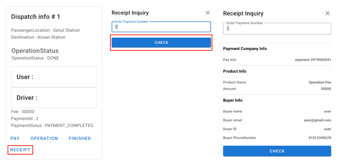
Task: Click the red-outlined CHECK button
Action: pos(161,42)
